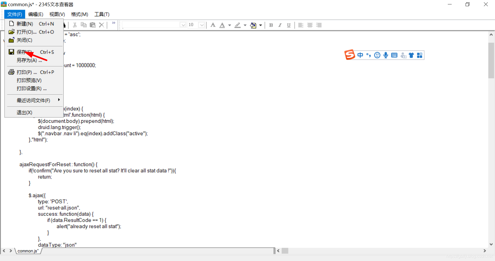495x261 pixels.
Task: Click the Copy icon in toolbar
Action: coord(84,25)
